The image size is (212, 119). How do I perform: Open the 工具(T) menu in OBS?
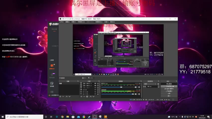pos(106,22)
